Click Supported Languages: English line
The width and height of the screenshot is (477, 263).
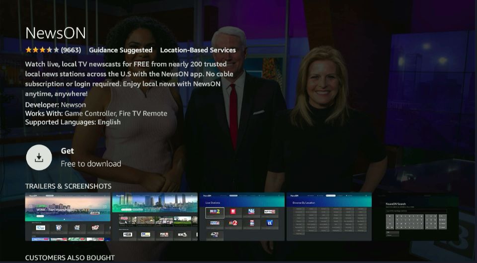click(x=73, y=122)
